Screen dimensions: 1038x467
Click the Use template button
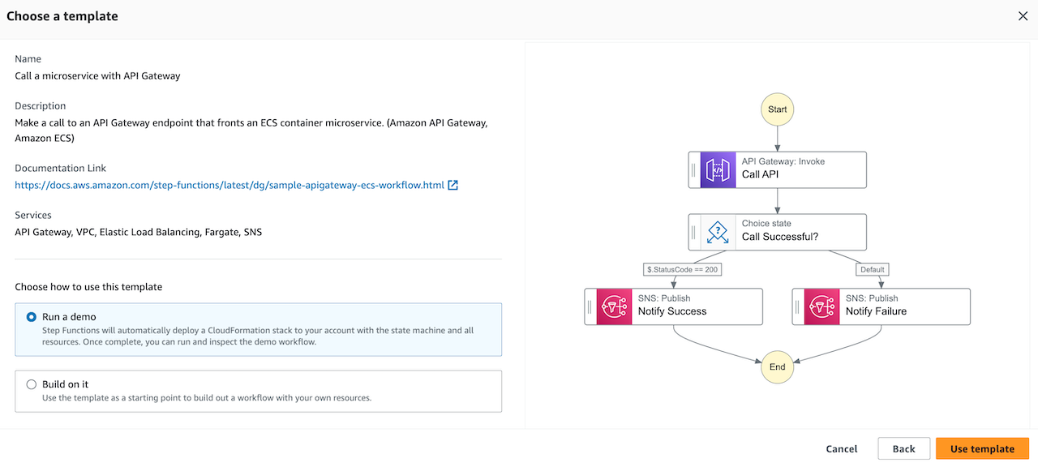tap(982, 448)
